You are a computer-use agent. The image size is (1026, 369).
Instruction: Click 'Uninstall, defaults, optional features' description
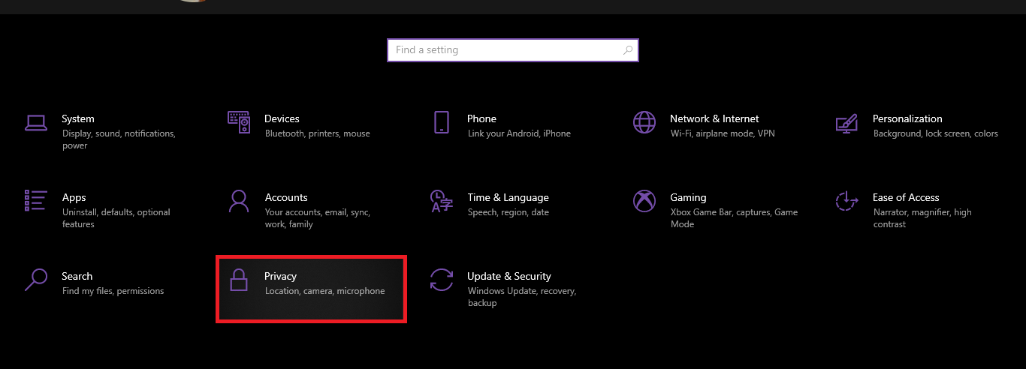(x=116, y=218)
